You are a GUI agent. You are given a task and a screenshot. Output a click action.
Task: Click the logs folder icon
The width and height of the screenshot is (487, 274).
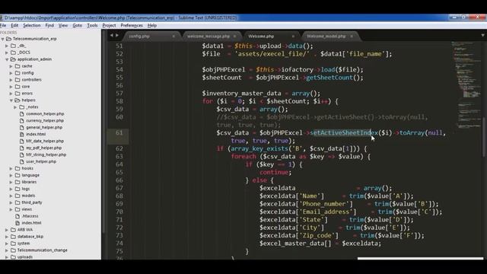18,189
